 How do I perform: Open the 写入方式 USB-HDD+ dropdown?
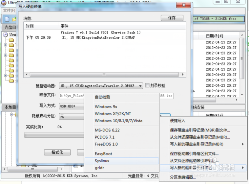tap(72, 106)
